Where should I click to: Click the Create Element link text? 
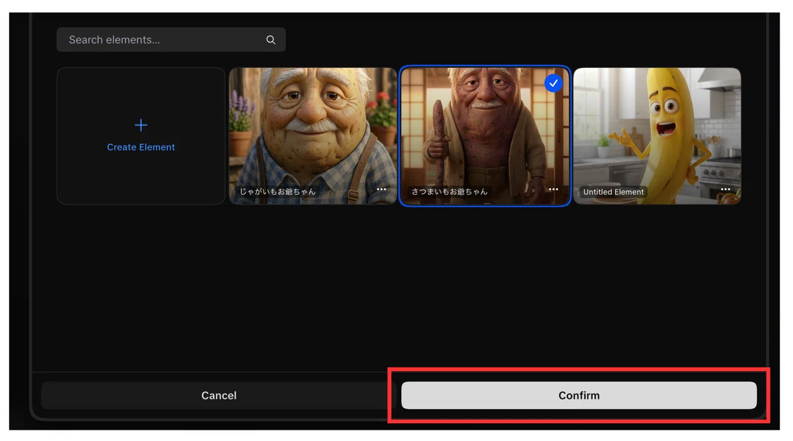click(x=141, y=147)
